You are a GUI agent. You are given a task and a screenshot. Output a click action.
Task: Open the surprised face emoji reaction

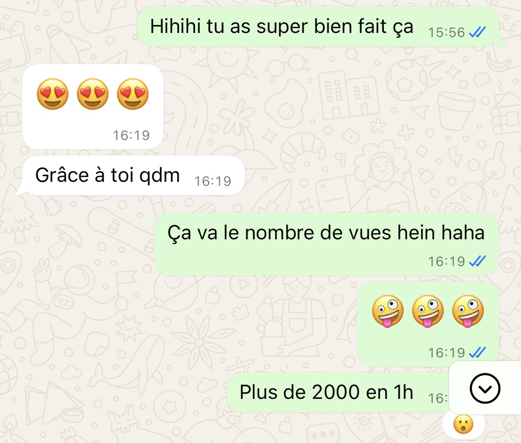pos(463,424)
